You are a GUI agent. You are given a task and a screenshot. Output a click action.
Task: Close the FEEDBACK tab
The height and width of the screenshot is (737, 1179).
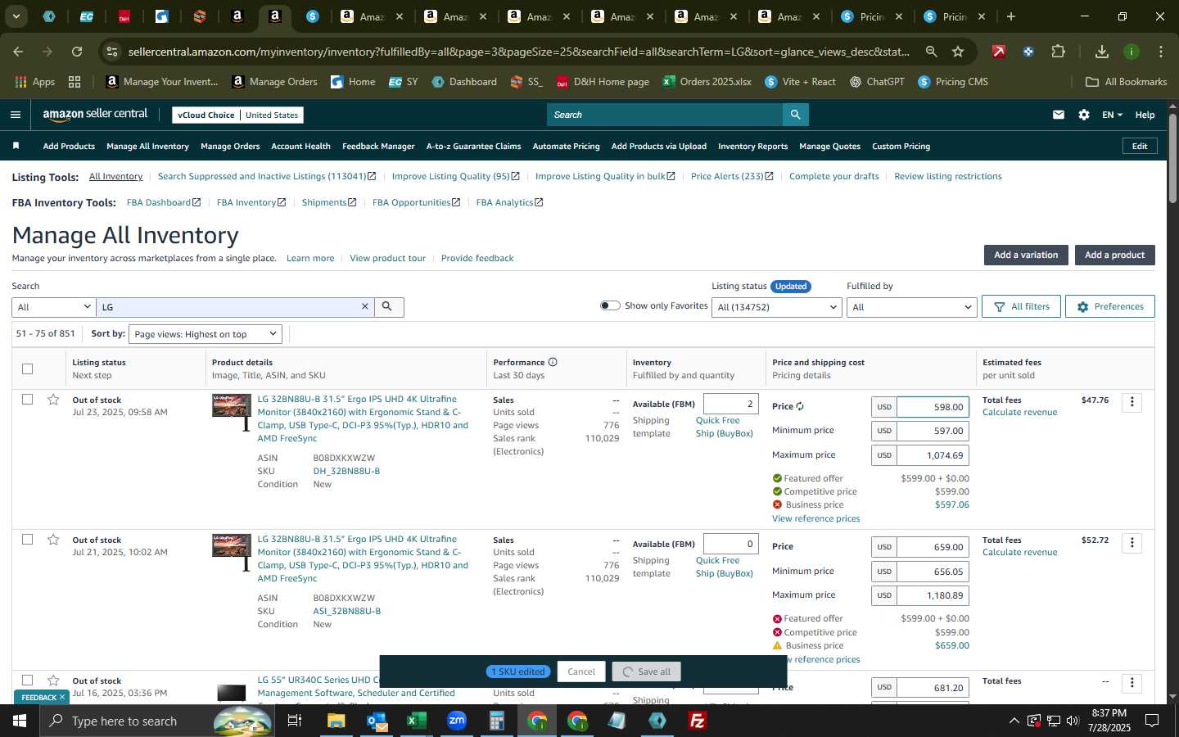(61, 697)
